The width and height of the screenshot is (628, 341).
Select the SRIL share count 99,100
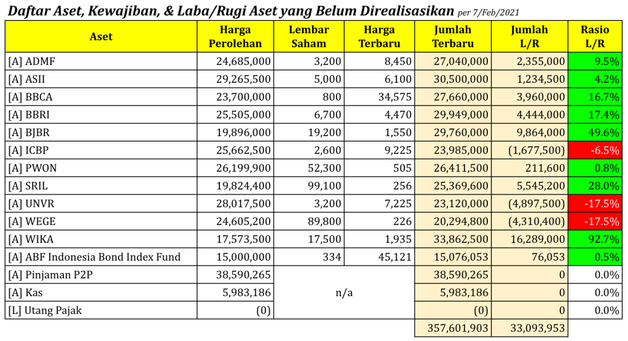pyautogui.click(x=309, y=186)
